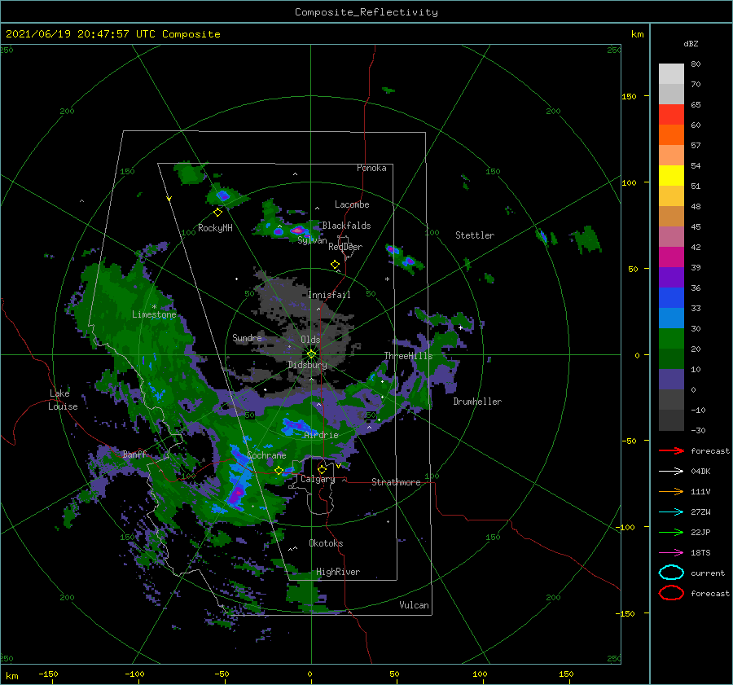Click the Innisfail town label
This screenshot has width=733, height=685.
tap(329, 295)
